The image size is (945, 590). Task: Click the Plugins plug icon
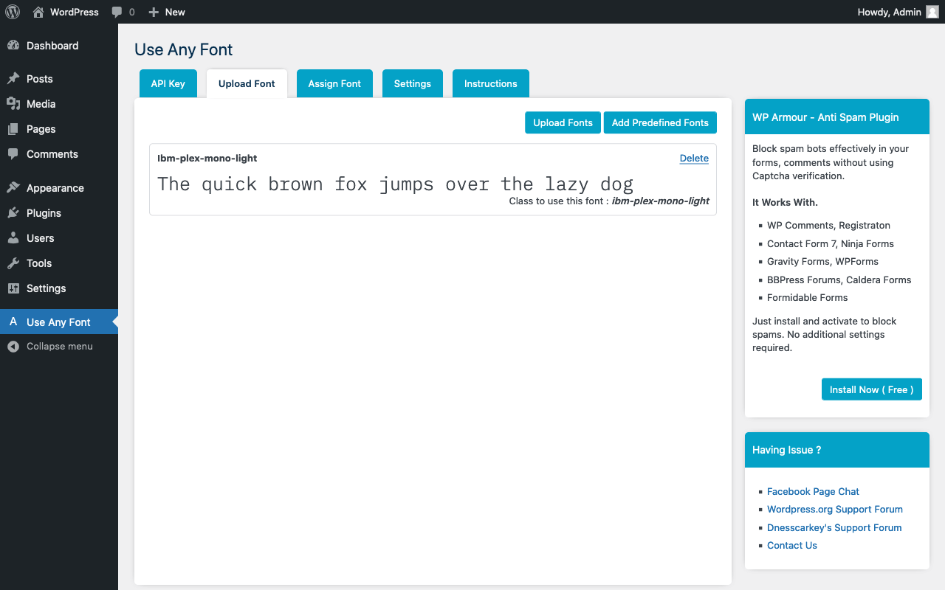[x=13, y=213]
